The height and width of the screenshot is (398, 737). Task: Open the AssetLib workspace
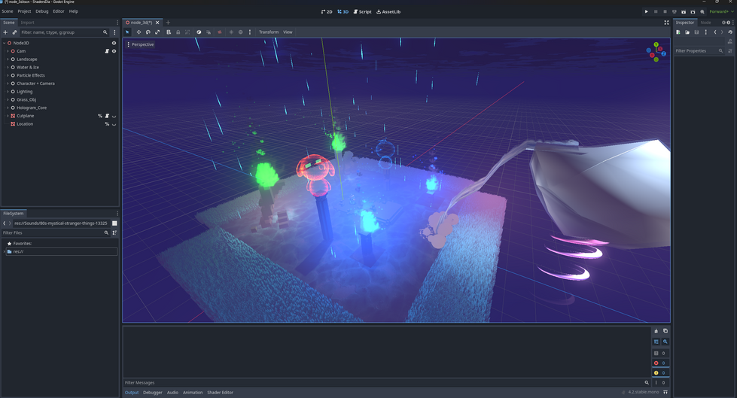(388, 12)
